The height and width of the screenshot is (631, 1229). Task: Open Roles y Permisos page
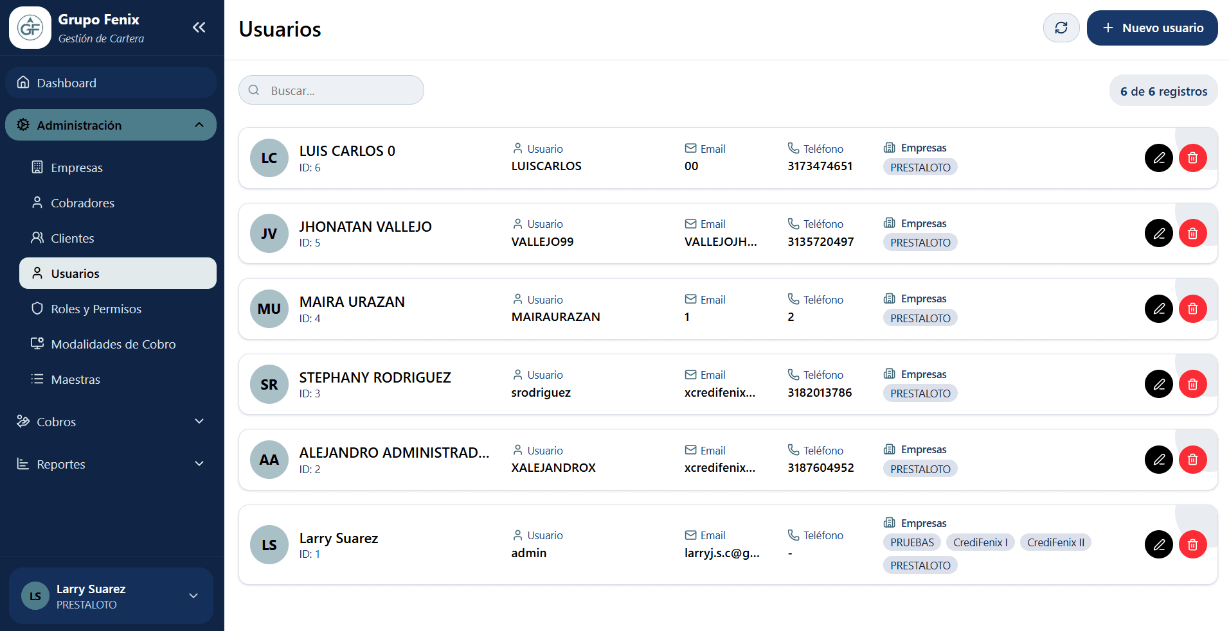pos(96,309)
